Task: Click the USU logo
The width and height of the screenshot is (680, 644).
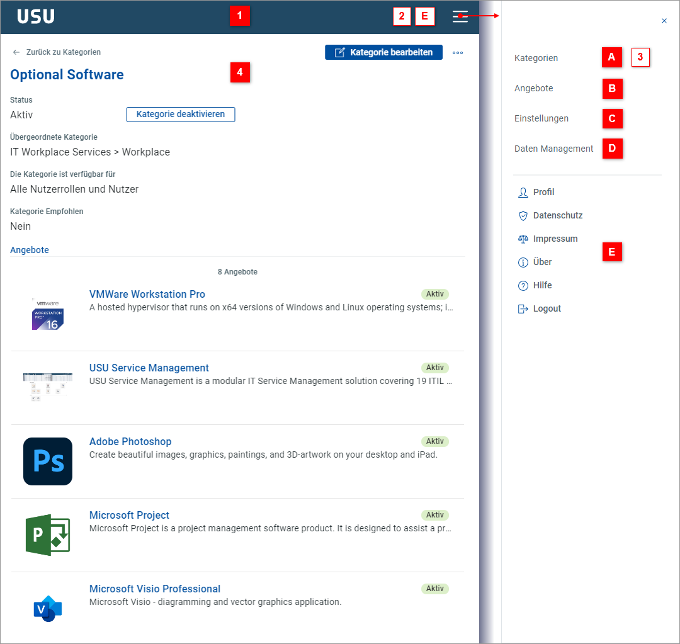Action: (x=35, y=16)
